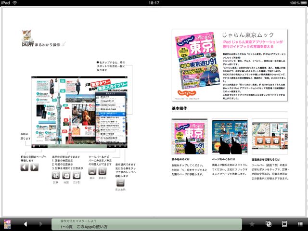Tap the large right arrow button in diagram
This screenshot has width=308, height=231.
[x=34, y=167]
